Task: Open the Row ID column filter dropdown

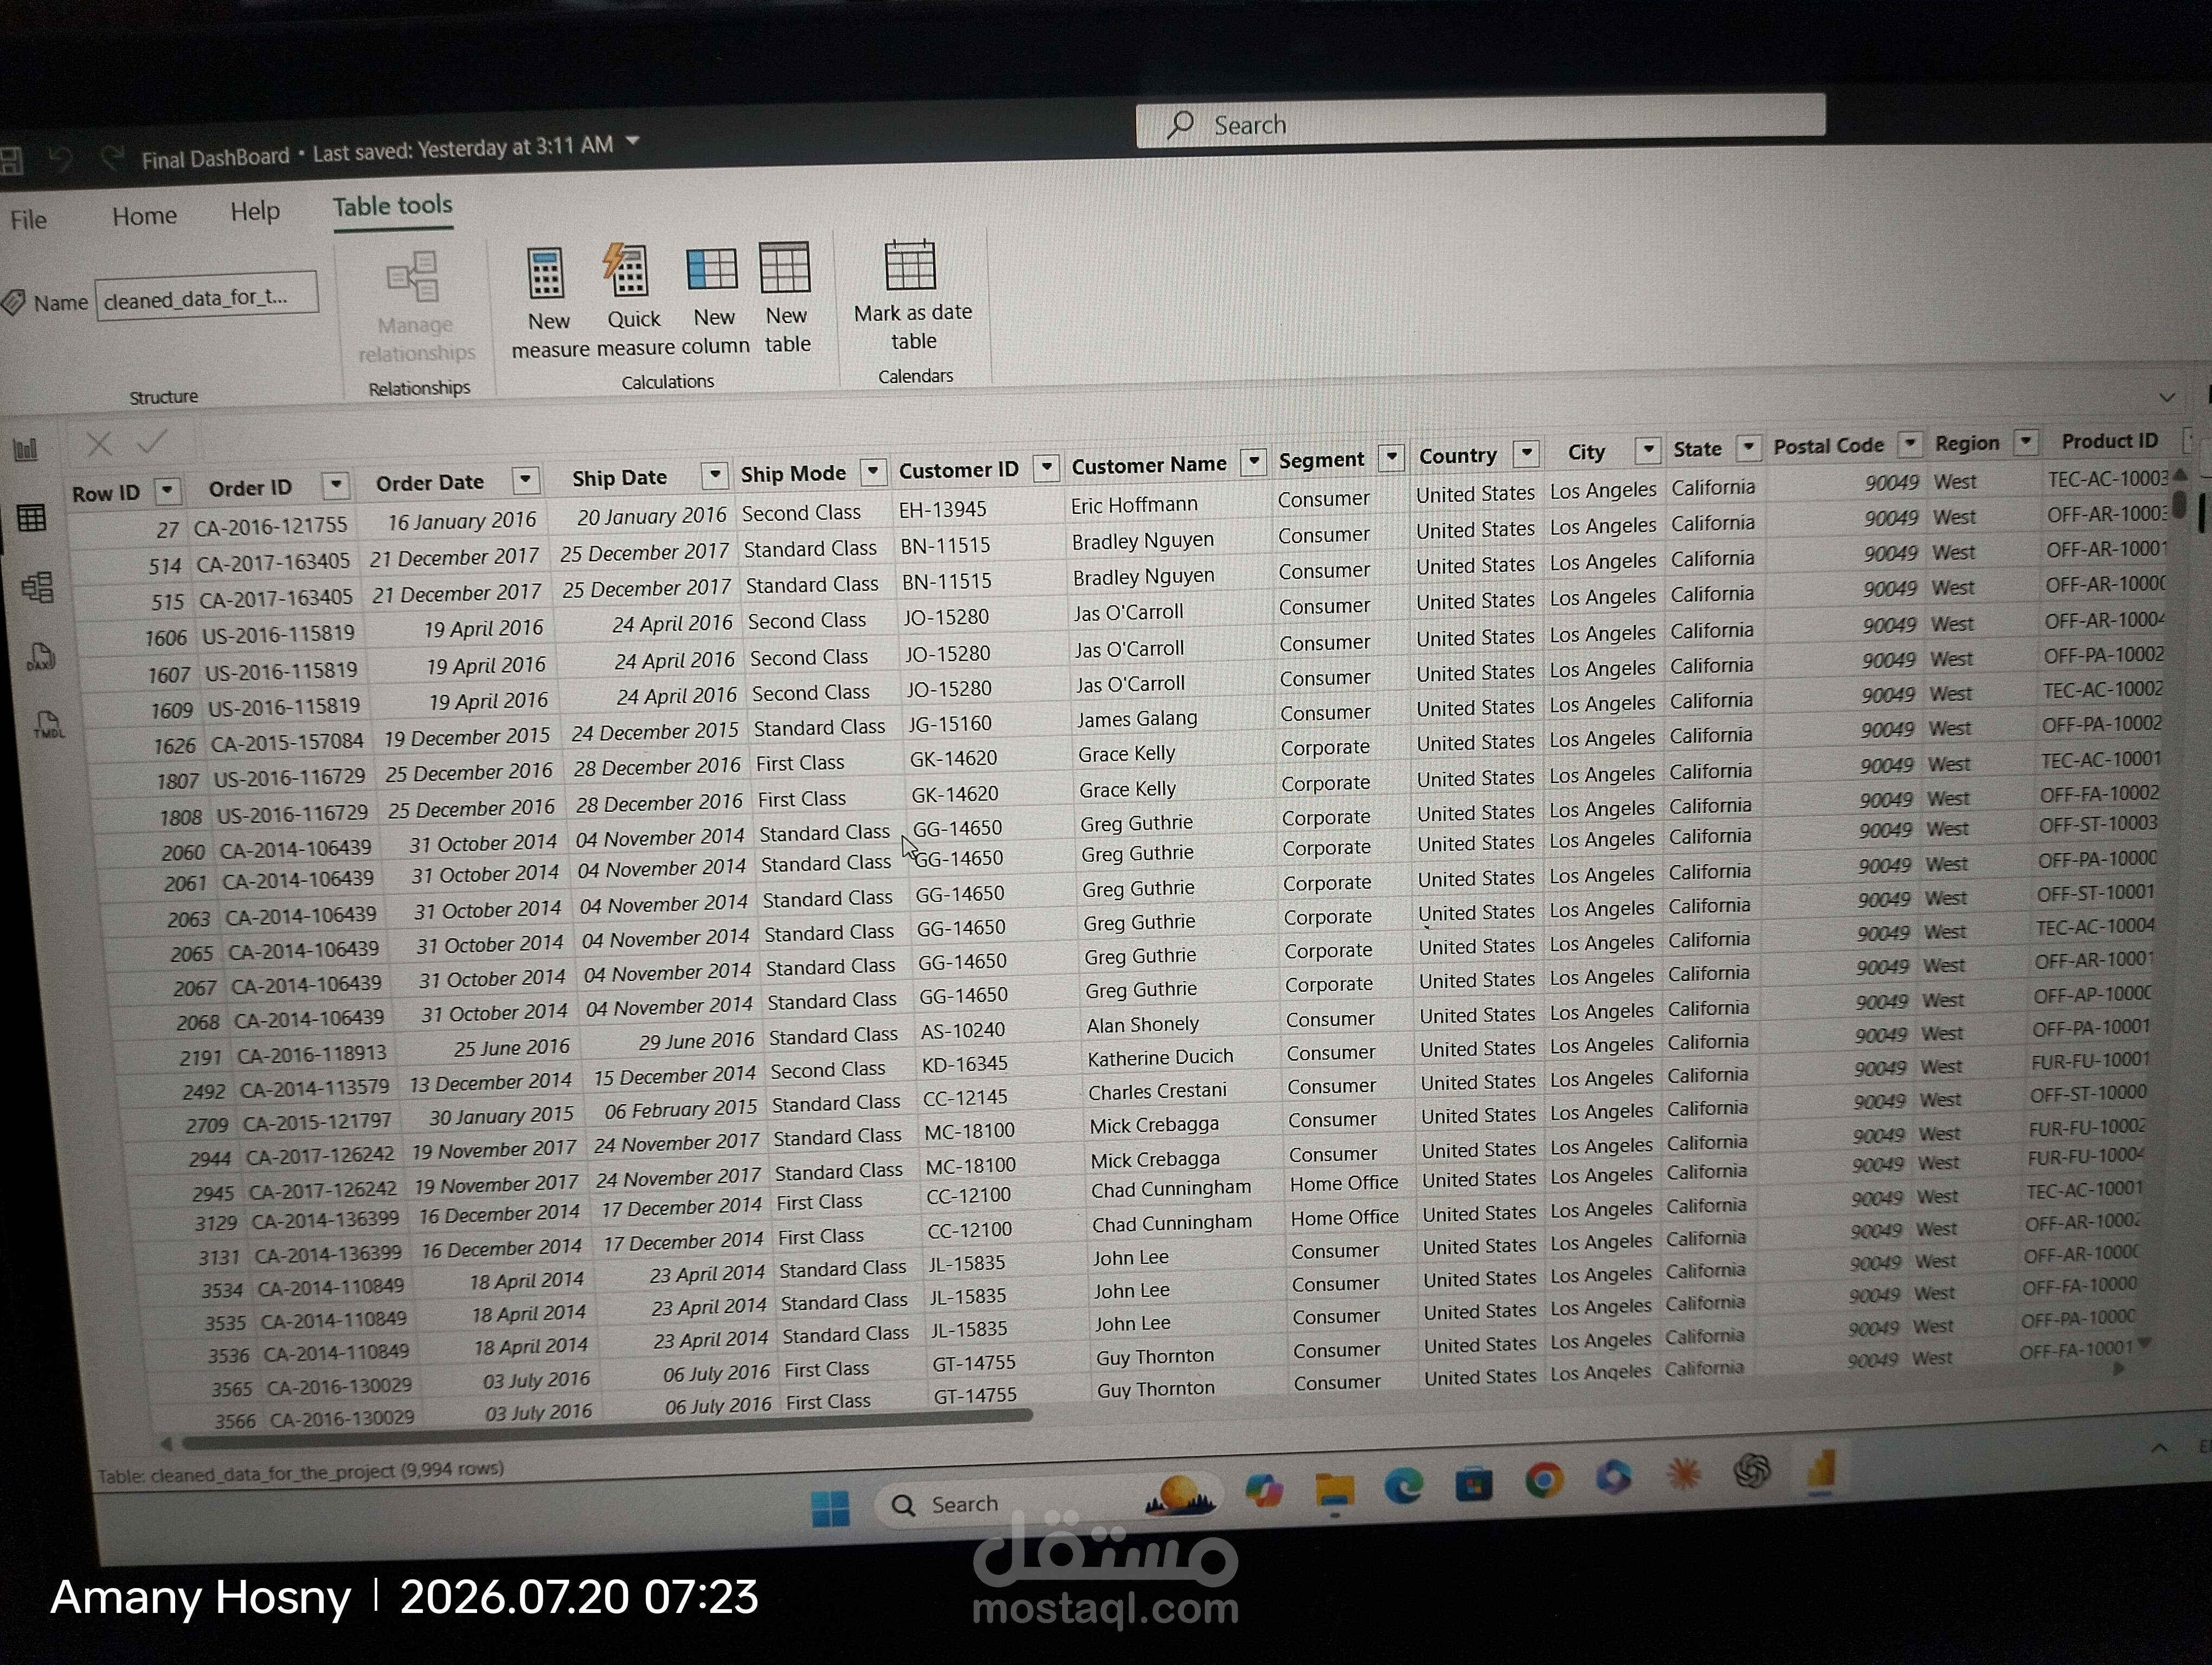Action: 167,491
